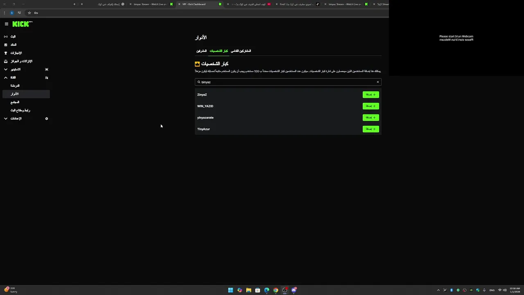Open Microsoft Edge from the taskbar

click(x=267, y=290)
